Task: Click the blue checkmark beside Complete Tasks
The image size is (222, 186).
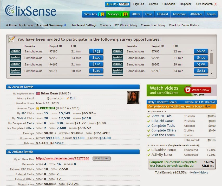Action: coord(149,126)
